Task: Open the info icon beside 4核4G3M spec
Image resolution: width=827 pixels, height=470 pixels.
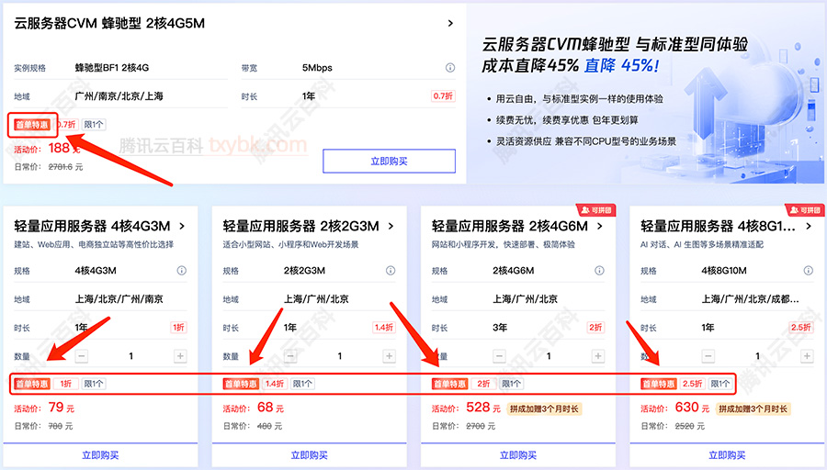Action: click(181, 270)
